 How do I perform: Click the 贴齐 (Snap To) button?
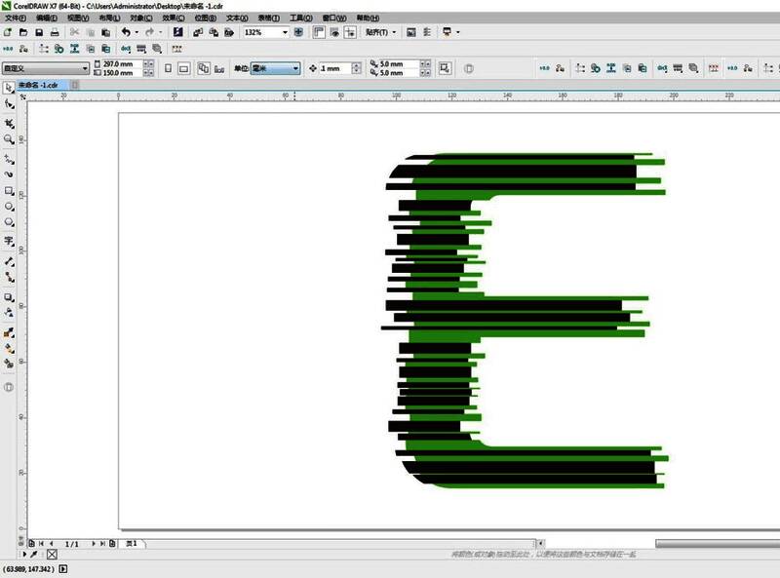click(x=379, y=32)
